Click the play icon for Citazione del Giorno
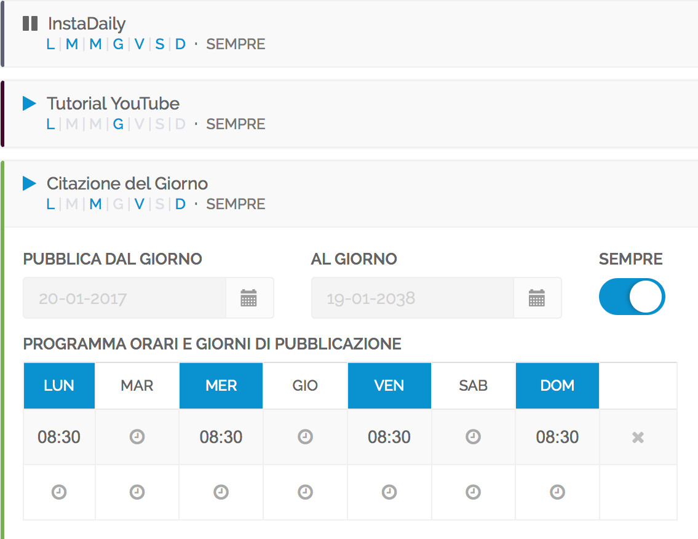Screen dimensions: 698x539 (29, 183)
